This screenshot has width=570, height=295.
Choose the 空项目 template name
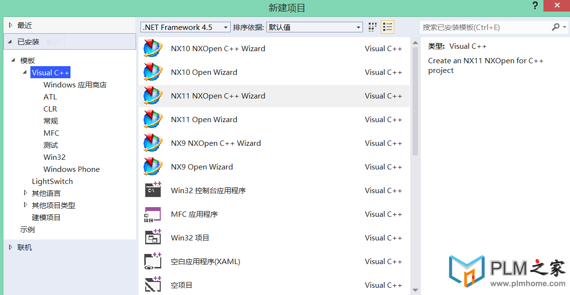coord(181,285)
